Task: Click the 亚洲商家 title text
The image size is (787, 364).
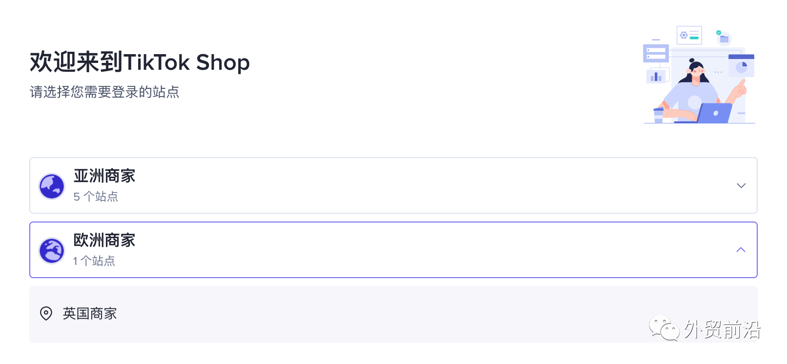Action: 104,176
